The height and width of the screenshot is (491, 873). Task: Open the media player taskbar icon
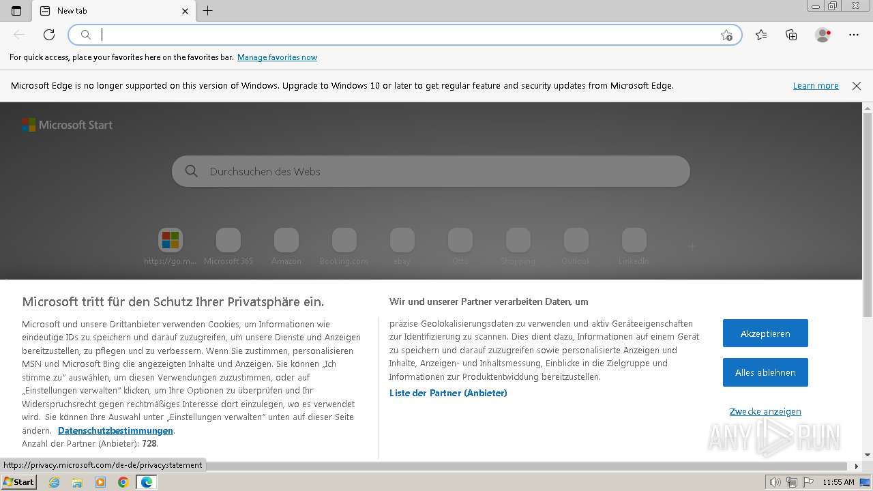point(100,482)
